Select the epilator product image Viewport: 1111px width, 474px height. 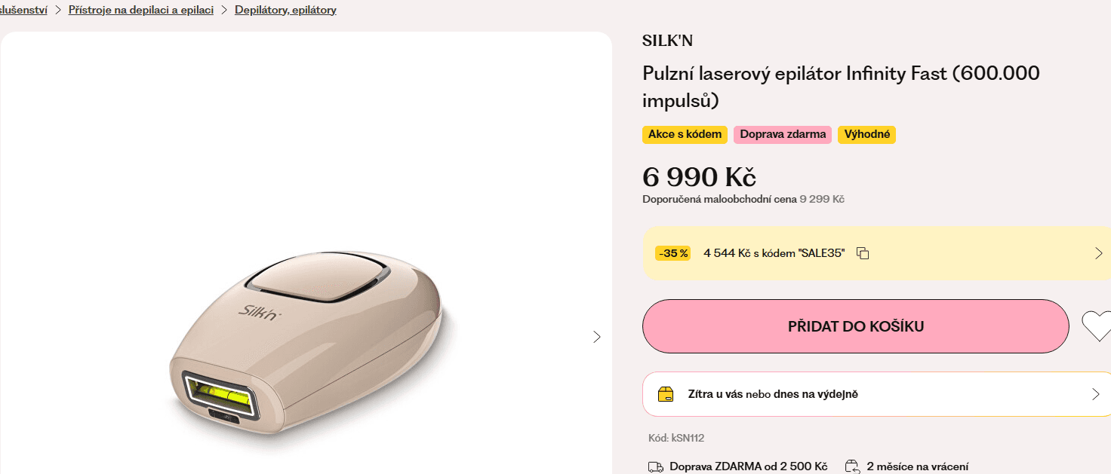click(x=302, y=339)
